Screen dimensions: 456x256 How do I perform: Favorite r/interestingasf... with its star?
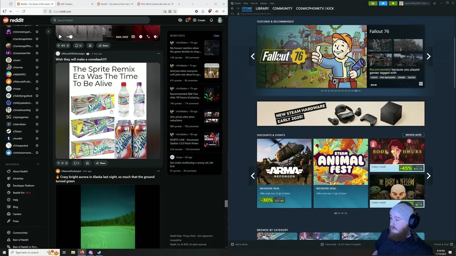37,32
